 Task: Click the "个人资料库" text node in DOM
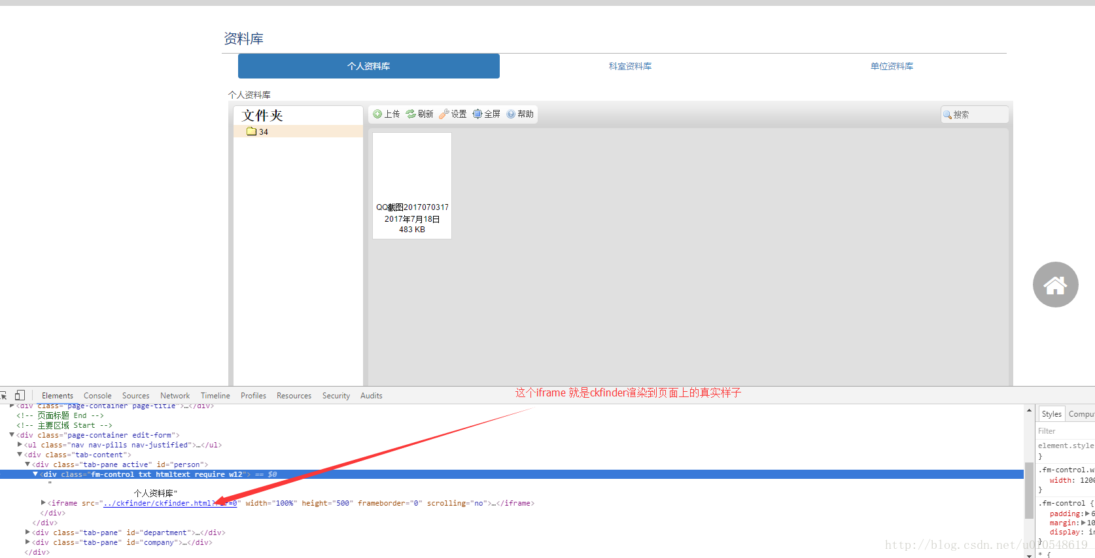[156, 493]
